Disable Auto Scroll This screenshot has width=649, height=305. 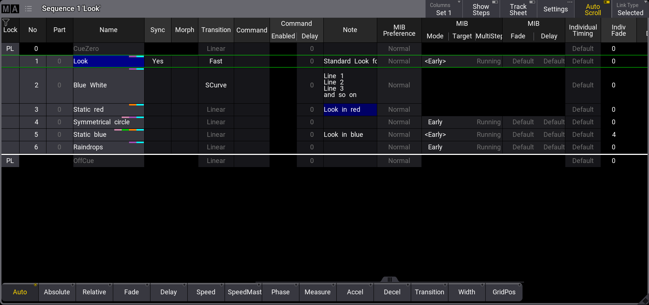point(593,9)
